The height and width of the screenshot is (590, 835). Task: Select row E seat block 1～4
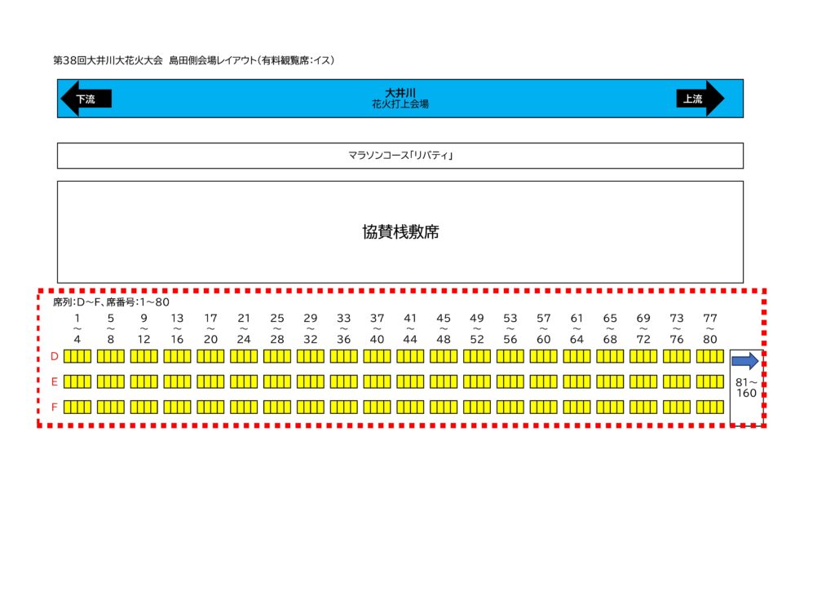click(77, 382)
